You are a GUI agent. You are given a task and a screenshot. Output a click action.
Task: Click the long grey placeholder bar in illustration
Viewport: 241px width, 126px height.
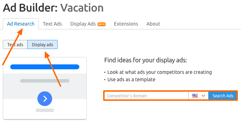pos(45,81)
